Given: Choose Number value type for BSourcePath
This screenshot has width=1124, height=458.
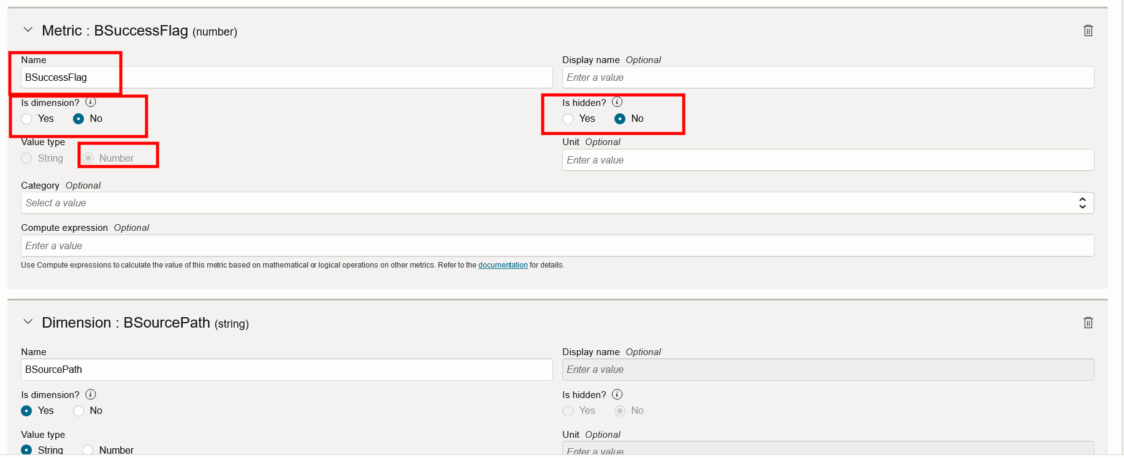Looking at the screenshot, I should click(x=88, y=450).
